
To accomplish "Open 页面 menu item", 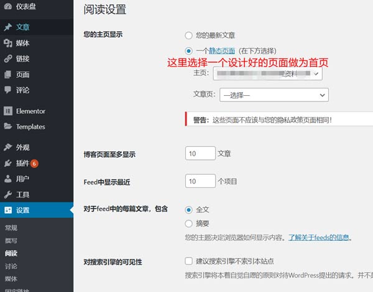I will coord(37,75).
